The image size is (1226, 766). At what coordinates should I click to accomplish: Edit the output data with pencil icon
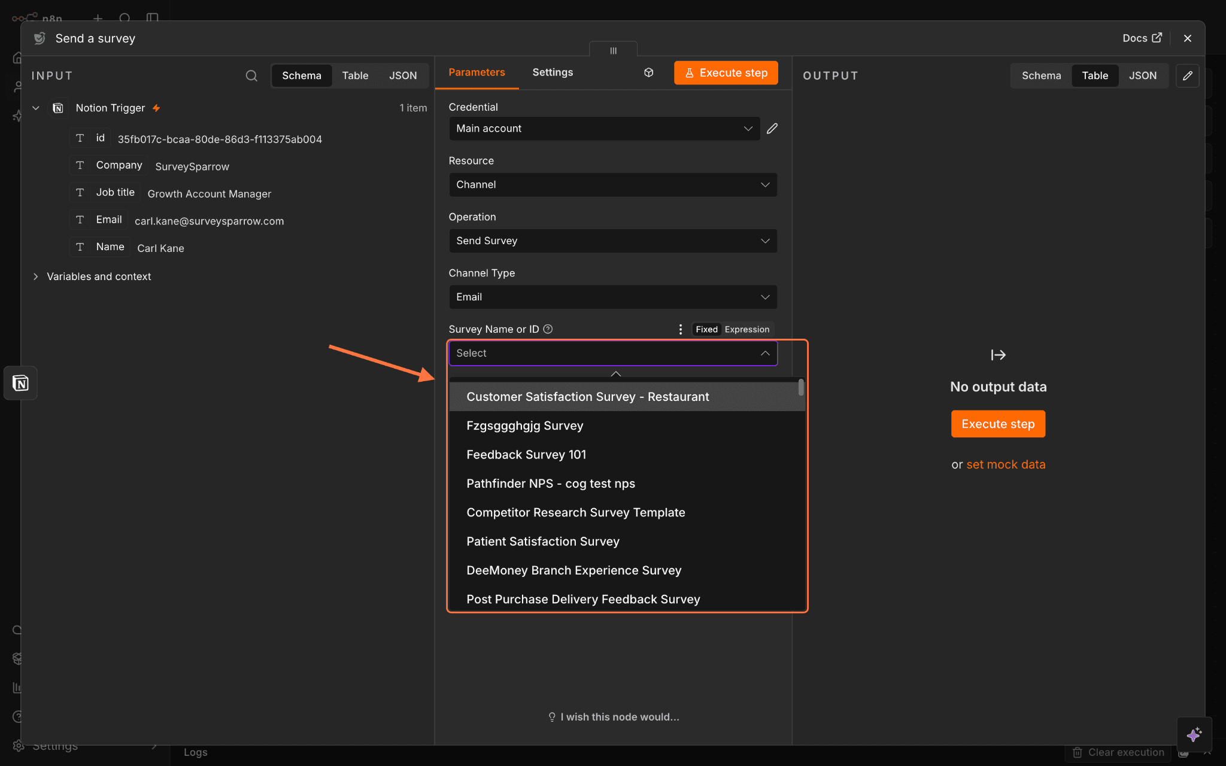tap(1188, 76)
